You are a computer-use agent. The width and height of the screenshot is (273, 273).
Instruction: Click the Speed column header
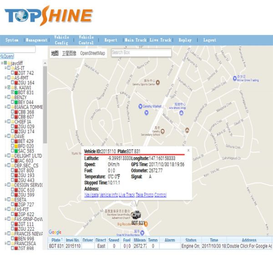(114, 240)
